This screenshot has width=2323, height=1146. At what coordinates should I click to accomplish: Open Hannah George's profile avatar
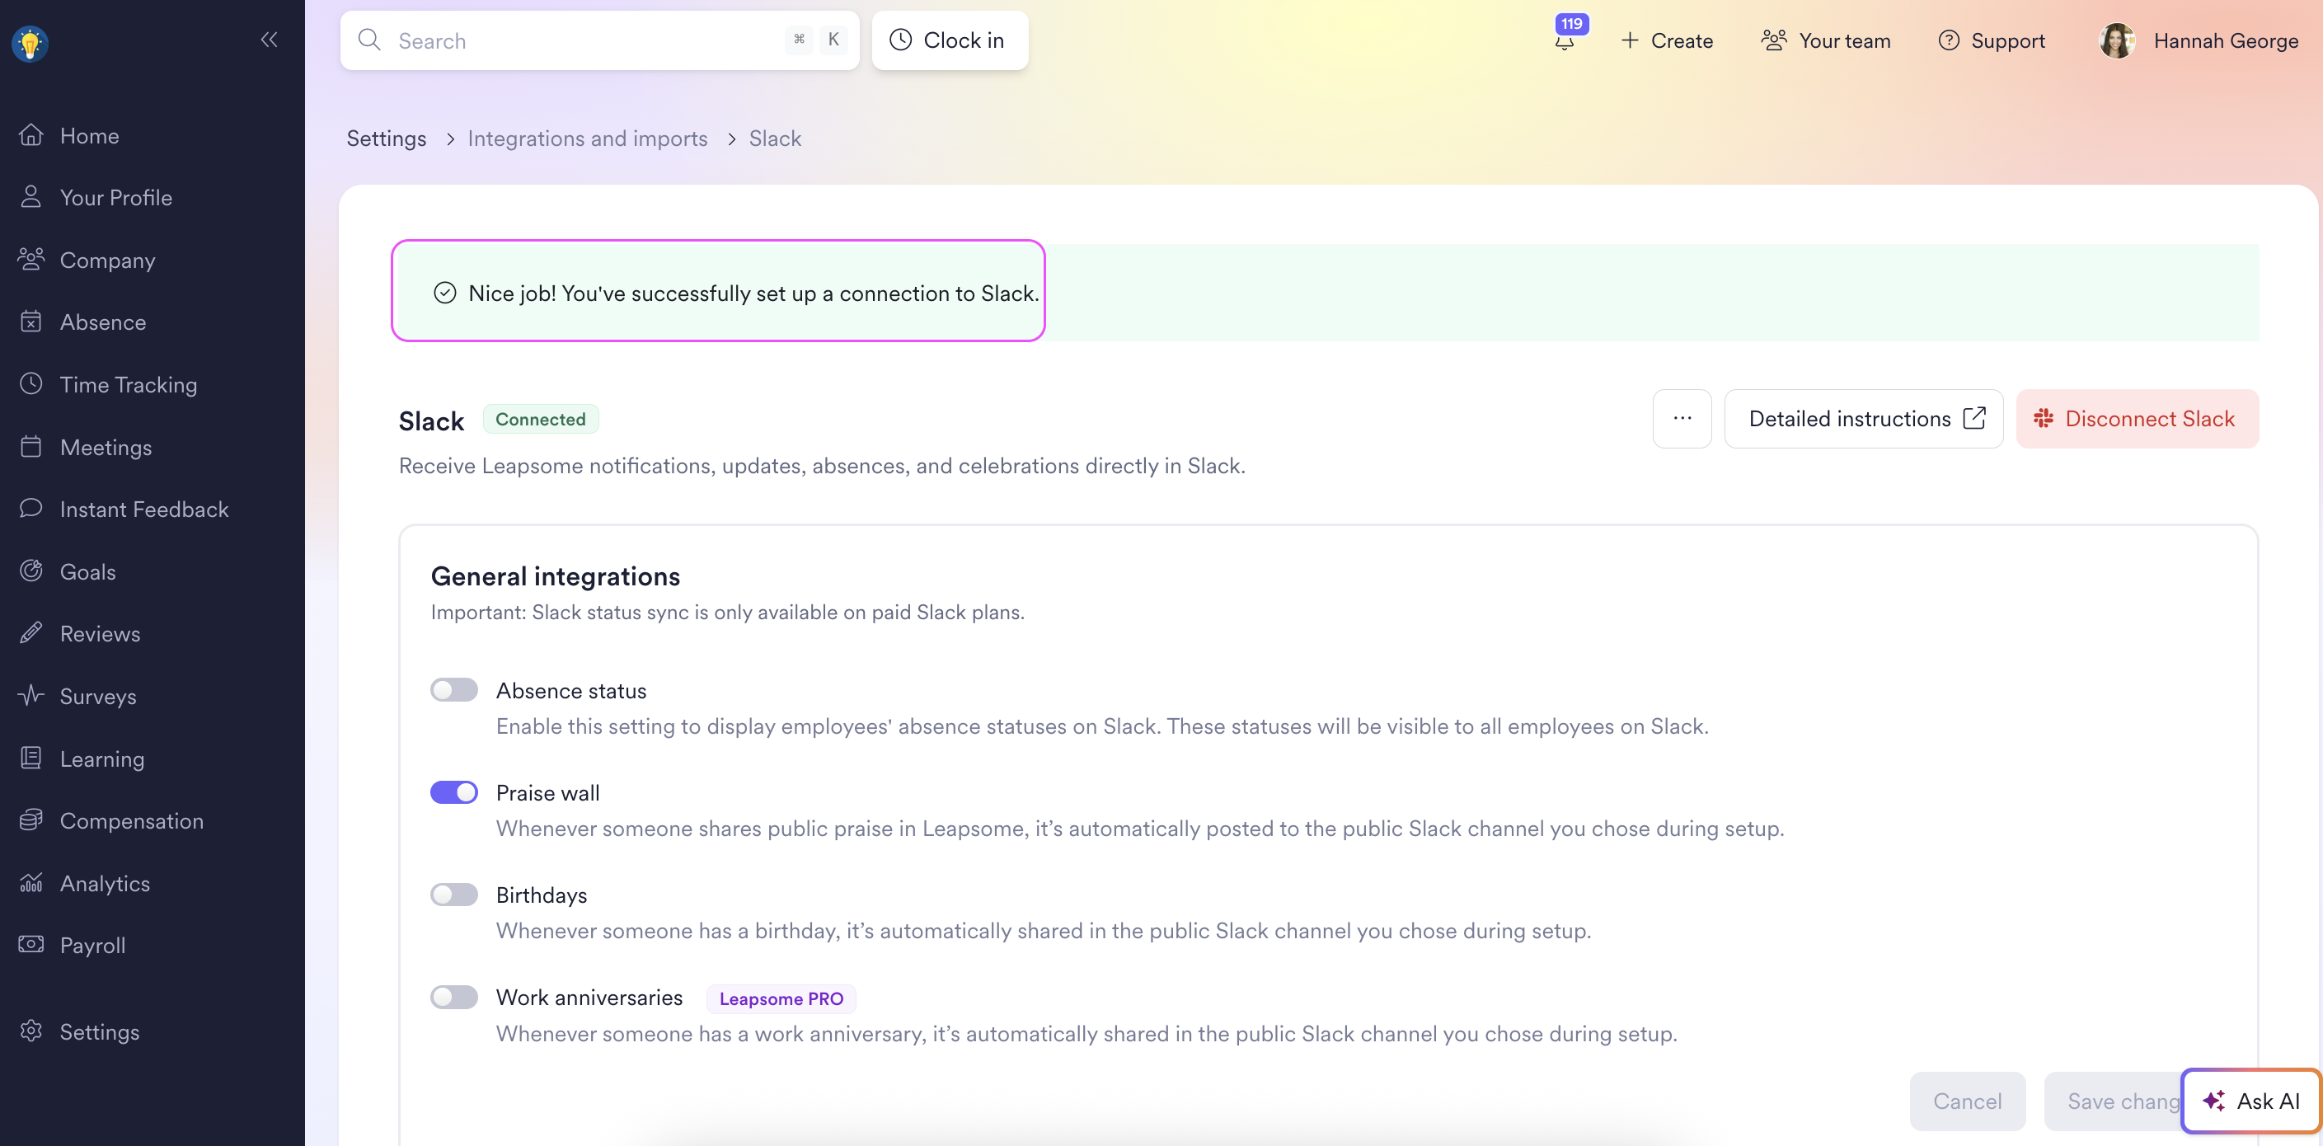coord(2116,40)
